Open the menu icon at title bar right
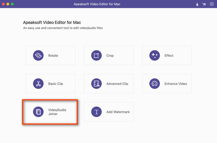Image resolution: width=217 pixels, height=143 pixels. coord(212,4)
